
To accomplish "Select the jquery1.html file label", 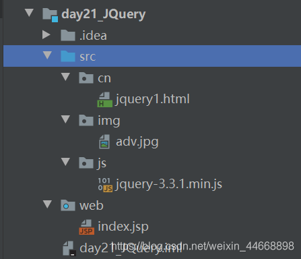I will coord(153,99).
